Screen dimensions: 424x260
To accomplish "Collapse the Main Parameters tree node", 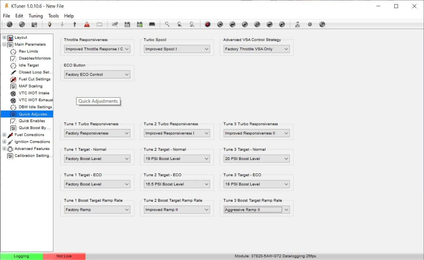I will [4, 44].
